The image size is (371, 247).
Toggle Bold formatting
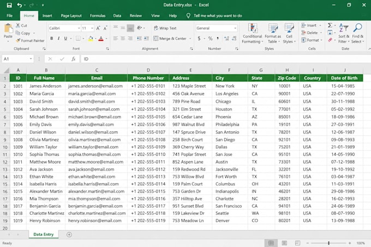[52, 38]
